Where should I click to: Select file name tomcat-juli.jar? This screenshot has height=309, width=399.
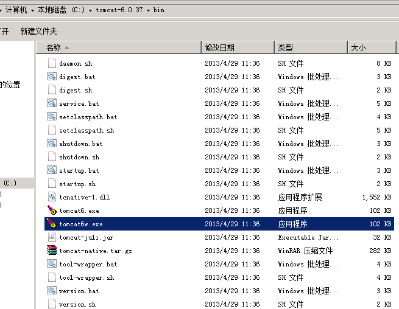click(x=87, y=237)
